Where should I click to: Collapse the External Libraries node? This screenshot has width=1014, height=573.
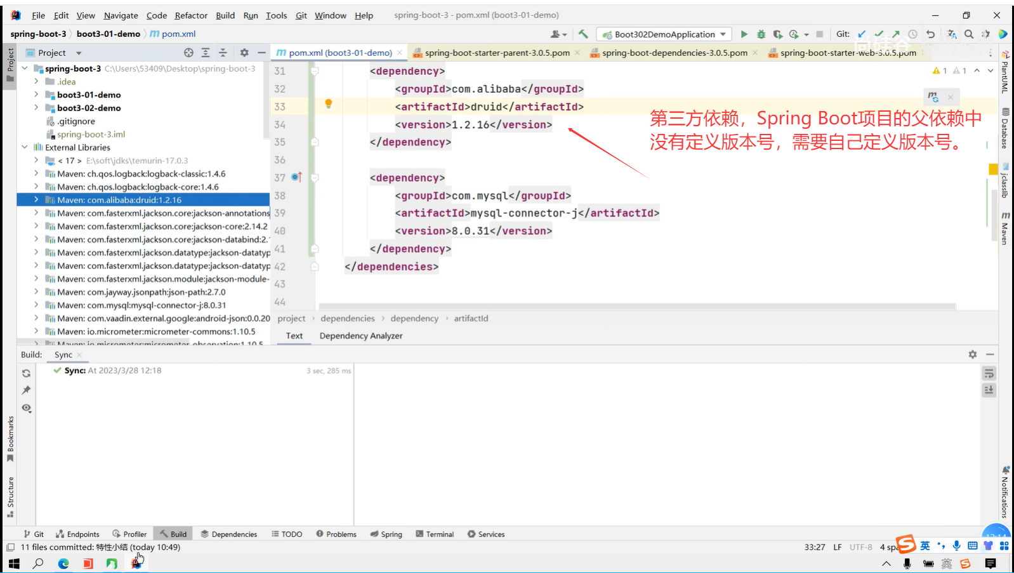coord(25,147)
